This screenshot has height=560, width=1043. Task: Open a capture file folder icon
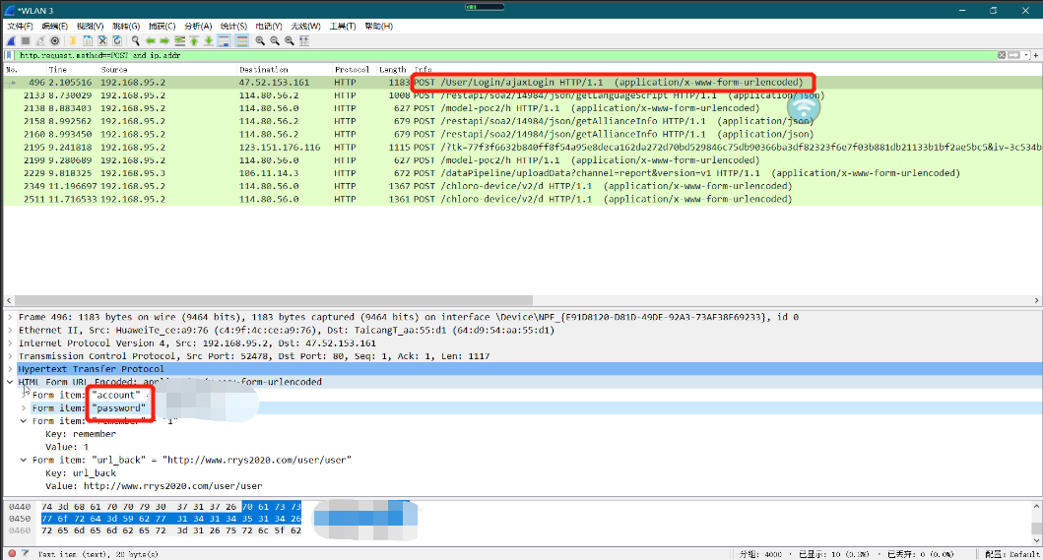click(x=73, y=40)
